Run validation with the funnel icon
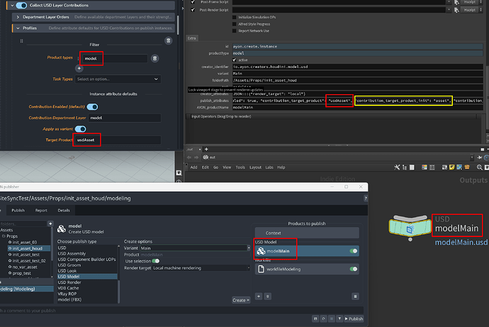 339,319
